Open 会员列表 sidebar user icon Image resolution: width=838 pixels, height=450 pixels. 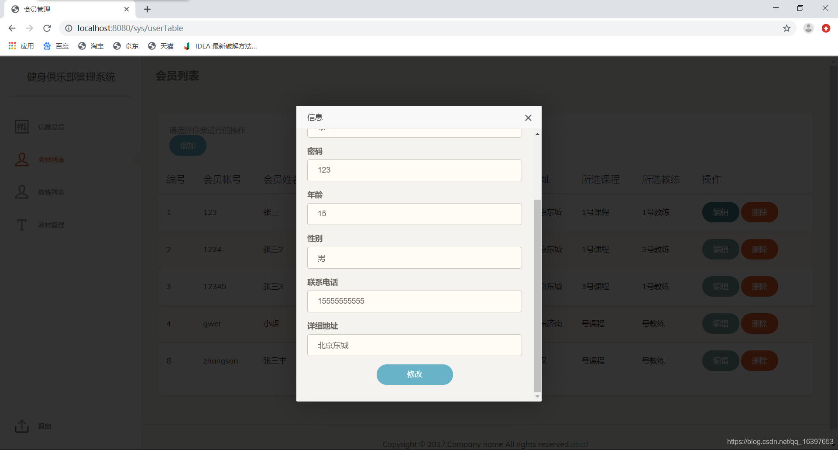click(22, 159)
